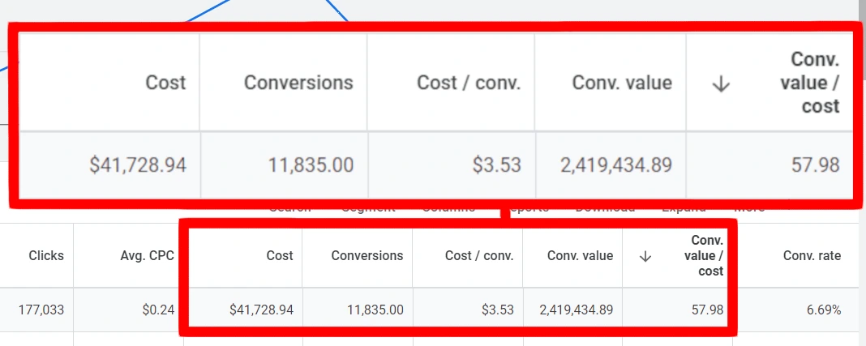Click the enlarged $41,728.94 value in the callout

point(138,165)
